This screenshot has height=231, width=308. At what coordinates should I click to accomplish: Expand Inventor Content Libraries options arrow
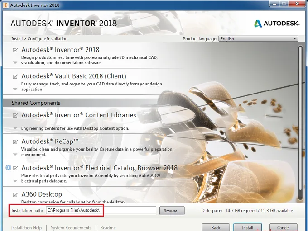point(15,128)
